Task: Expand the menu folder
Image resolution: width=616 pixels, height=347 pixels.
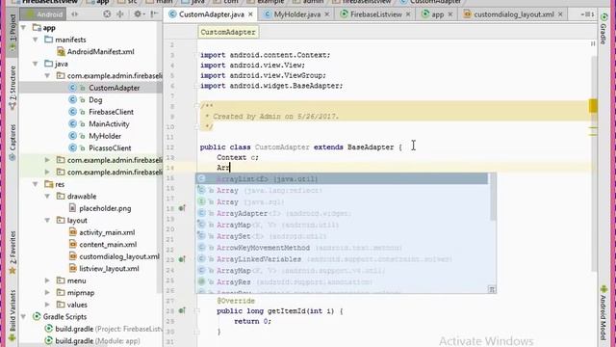Action: tap(47, 280)
